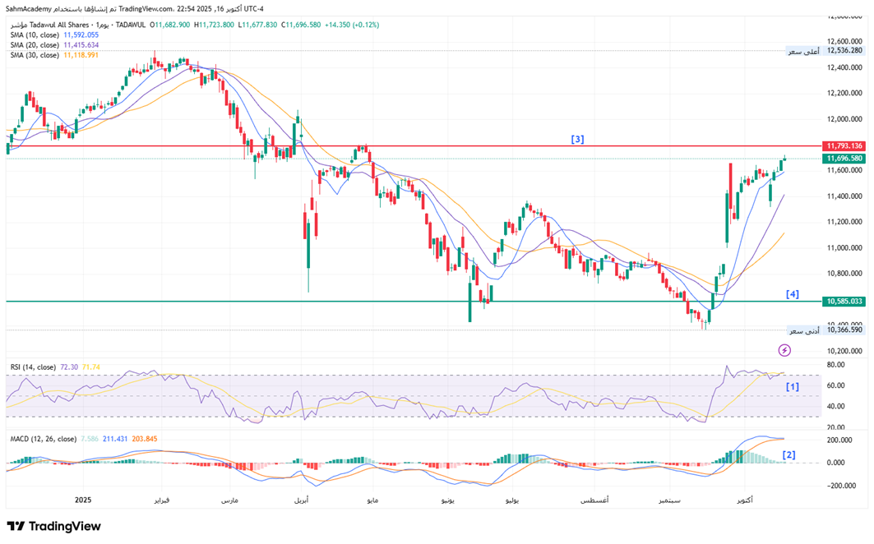Click the current price label 11,696.580

pos(844,159)
